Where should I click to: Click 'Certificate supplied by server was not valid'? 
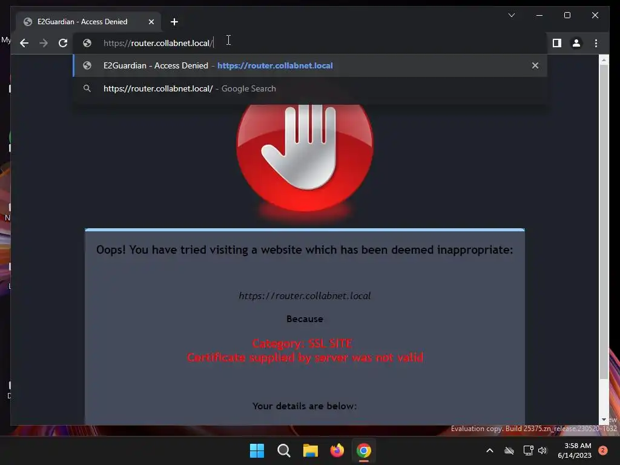pos(305,357)
